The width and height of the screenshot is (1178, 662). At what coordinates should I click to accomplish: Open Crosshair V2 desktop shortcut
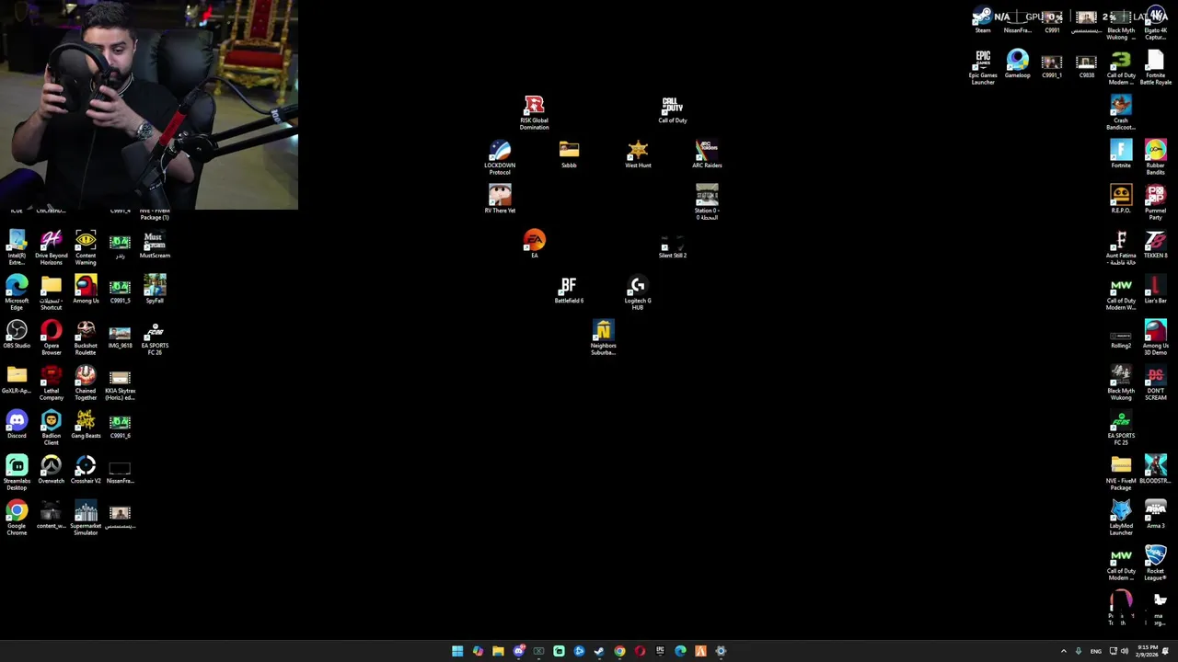(86, 470)
